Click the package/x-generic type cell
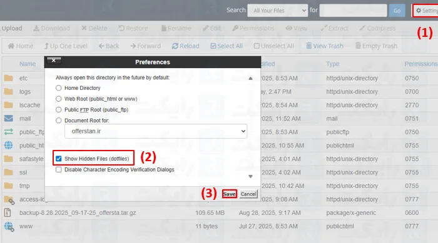The height and width of the screenshot is (243, 438). 351,213
